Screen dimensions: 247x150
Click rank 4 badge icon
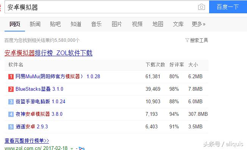tap(11, 114)
